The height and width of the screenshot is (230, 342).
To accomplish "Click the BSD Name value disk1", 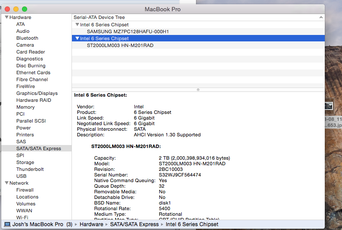I will pos(165,203).
